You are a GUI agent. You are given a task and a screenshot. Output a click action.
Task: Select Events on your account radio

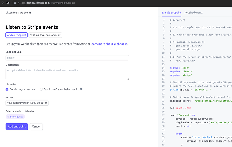click(7, 89)
